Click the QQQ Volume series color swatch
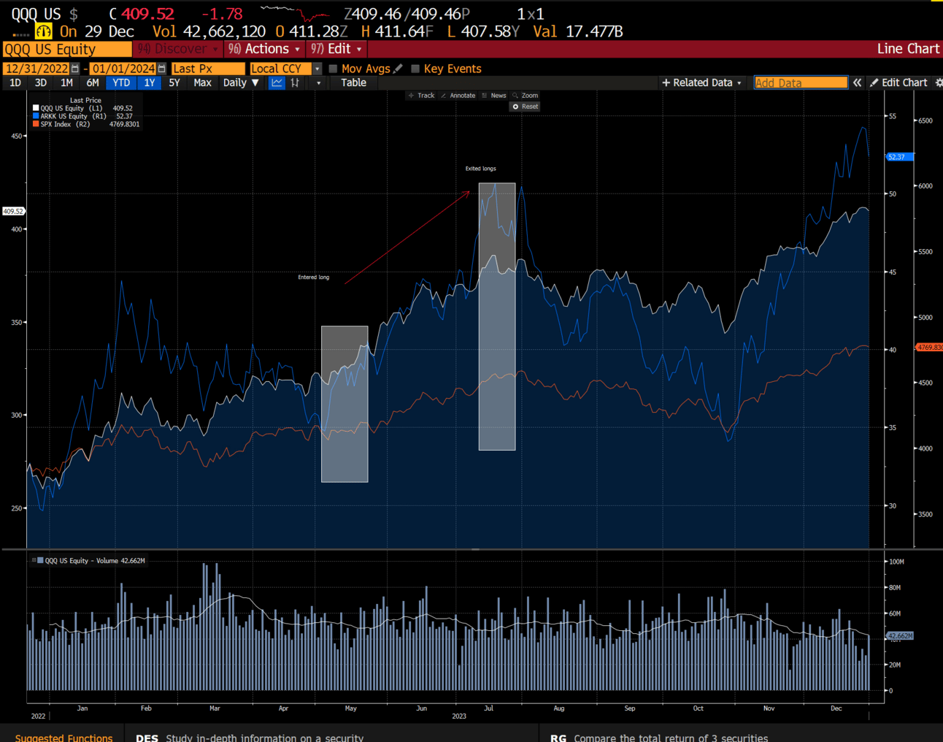Image resolution: width=943 pixels, height=742 pixels. (41, 560)
